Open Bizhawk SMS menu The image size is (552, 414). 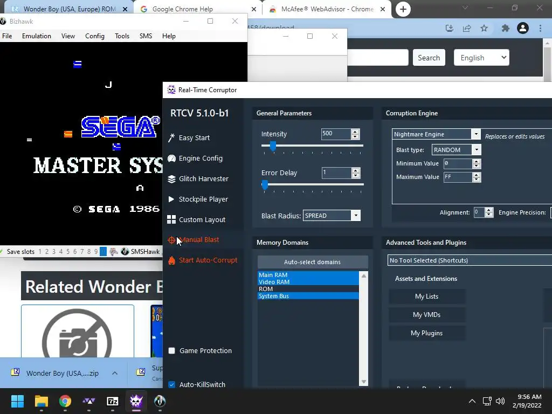(x=146, y=36)
